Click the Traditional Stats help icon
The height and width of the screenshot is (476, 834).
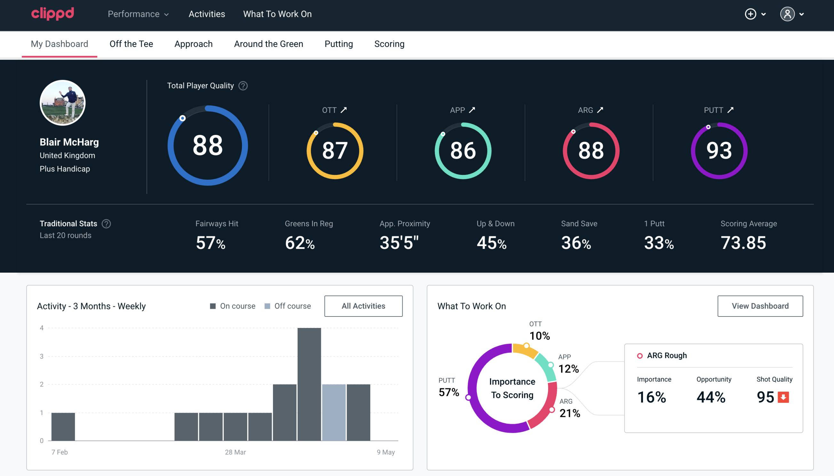pyautogui.click(x=107, y=224)
